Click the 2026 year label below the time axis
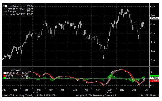 [x=109, y=92]
